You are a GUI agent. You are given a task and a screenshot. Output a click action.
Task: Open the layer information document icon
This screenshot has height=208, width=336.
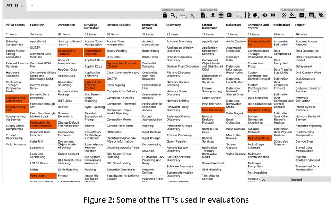(203, 15)
